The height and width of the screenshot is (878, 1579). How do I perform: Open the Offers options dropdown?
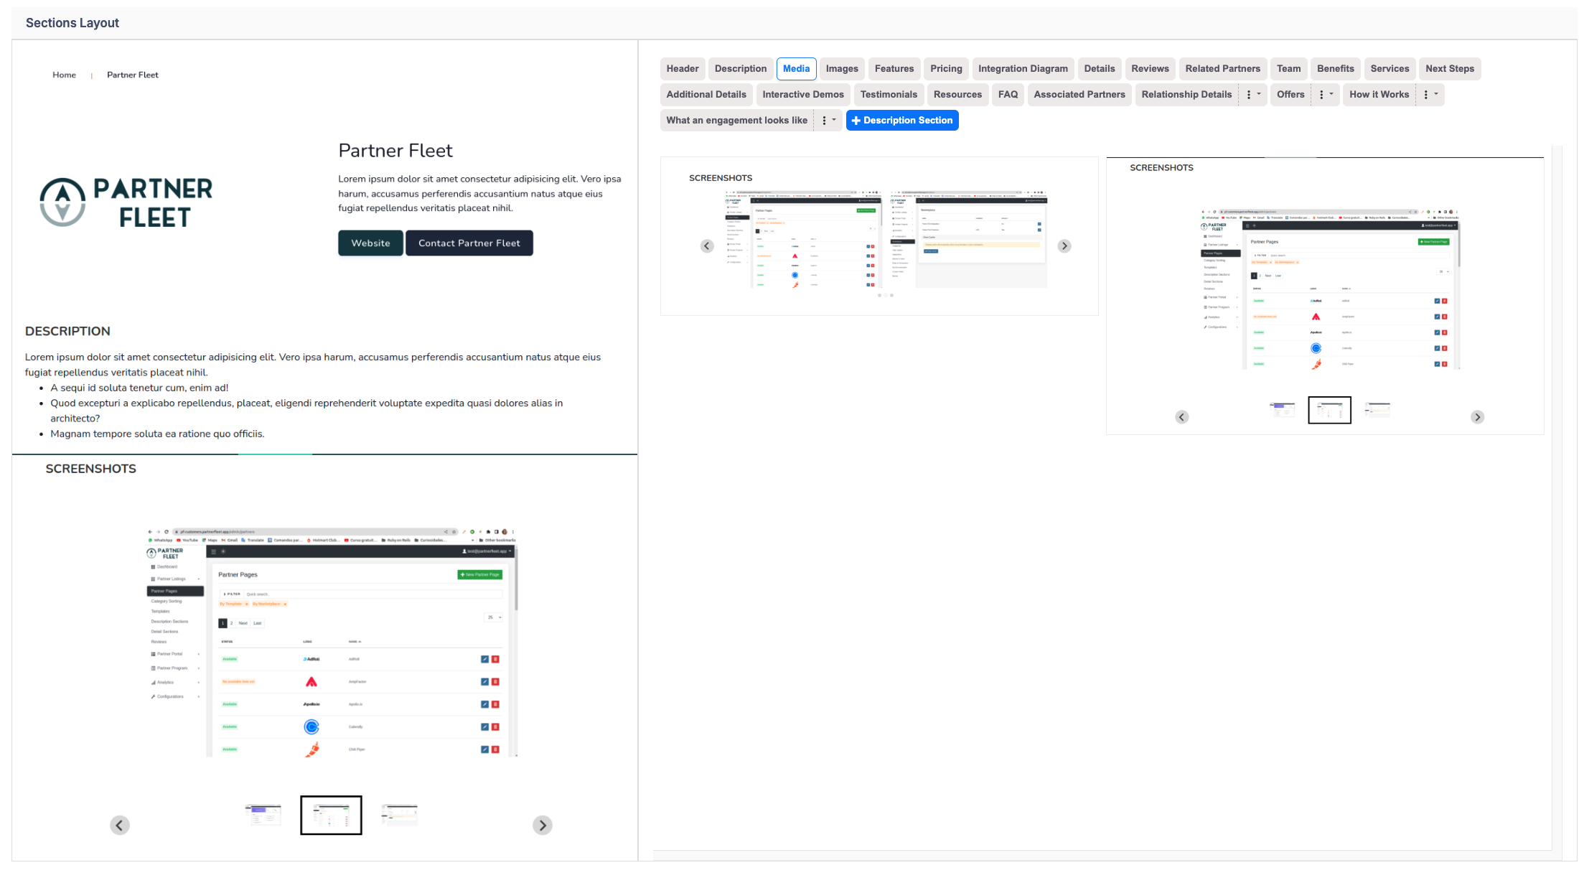1326,95
